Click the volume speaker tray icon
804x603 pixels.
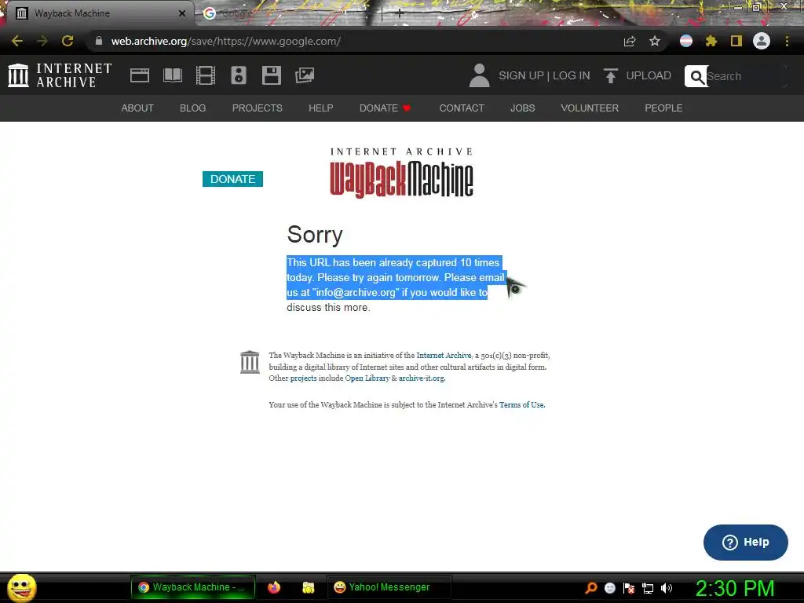click(666, 588)
